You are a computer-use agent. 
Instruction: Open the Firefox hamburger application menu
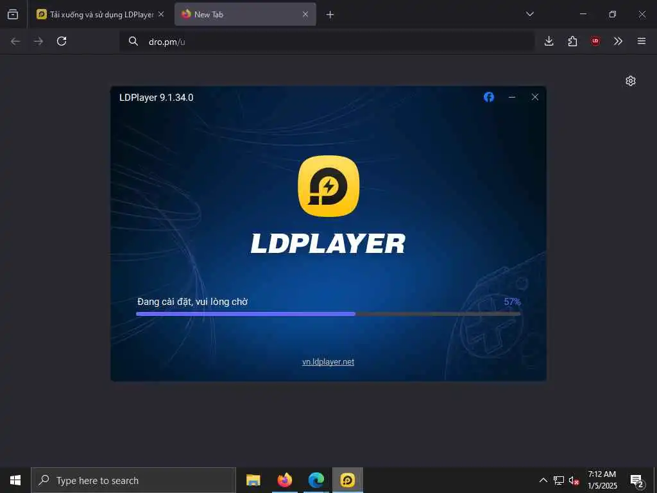(642, 41)
